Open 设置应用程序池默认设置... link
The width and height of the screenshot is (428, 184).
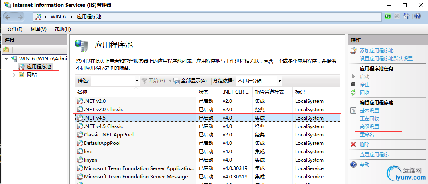(388, 59)
